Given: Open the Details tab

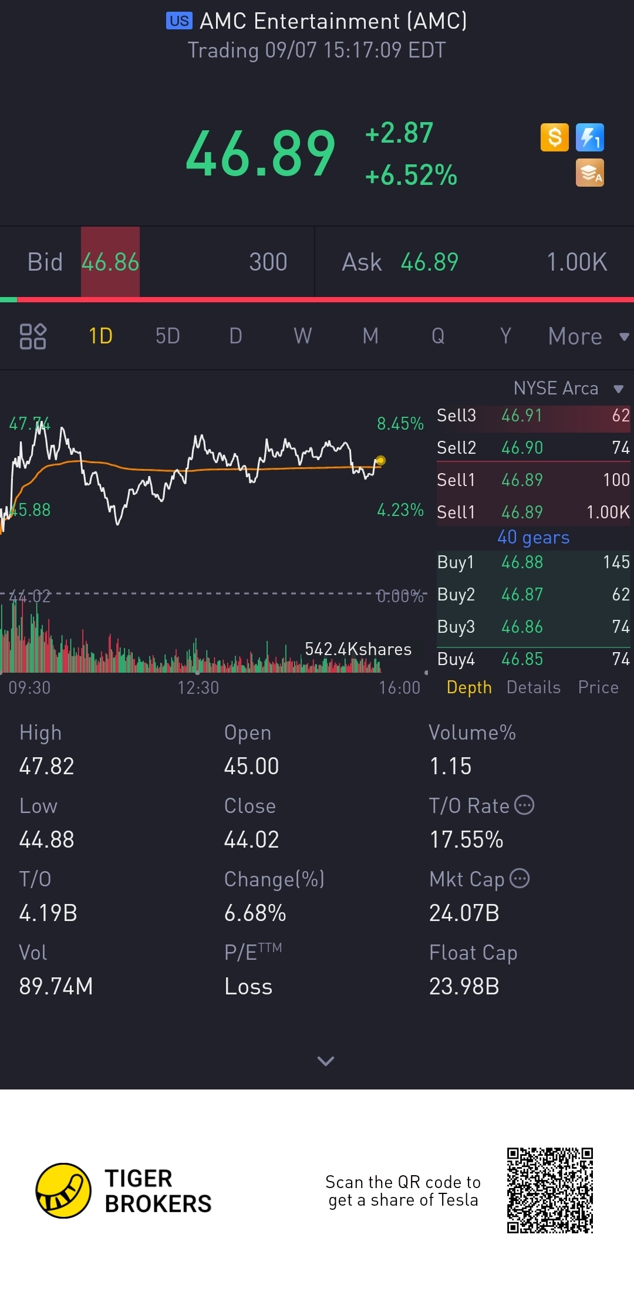Looking at the screenshot, I should (534, 687).
